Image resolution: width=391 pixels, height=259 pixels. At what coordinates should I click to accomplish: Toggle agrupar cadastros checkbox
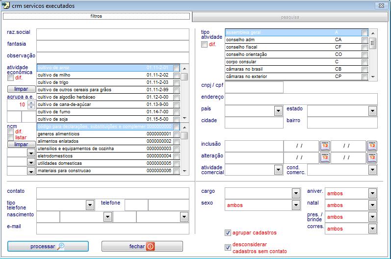[228, 233]
